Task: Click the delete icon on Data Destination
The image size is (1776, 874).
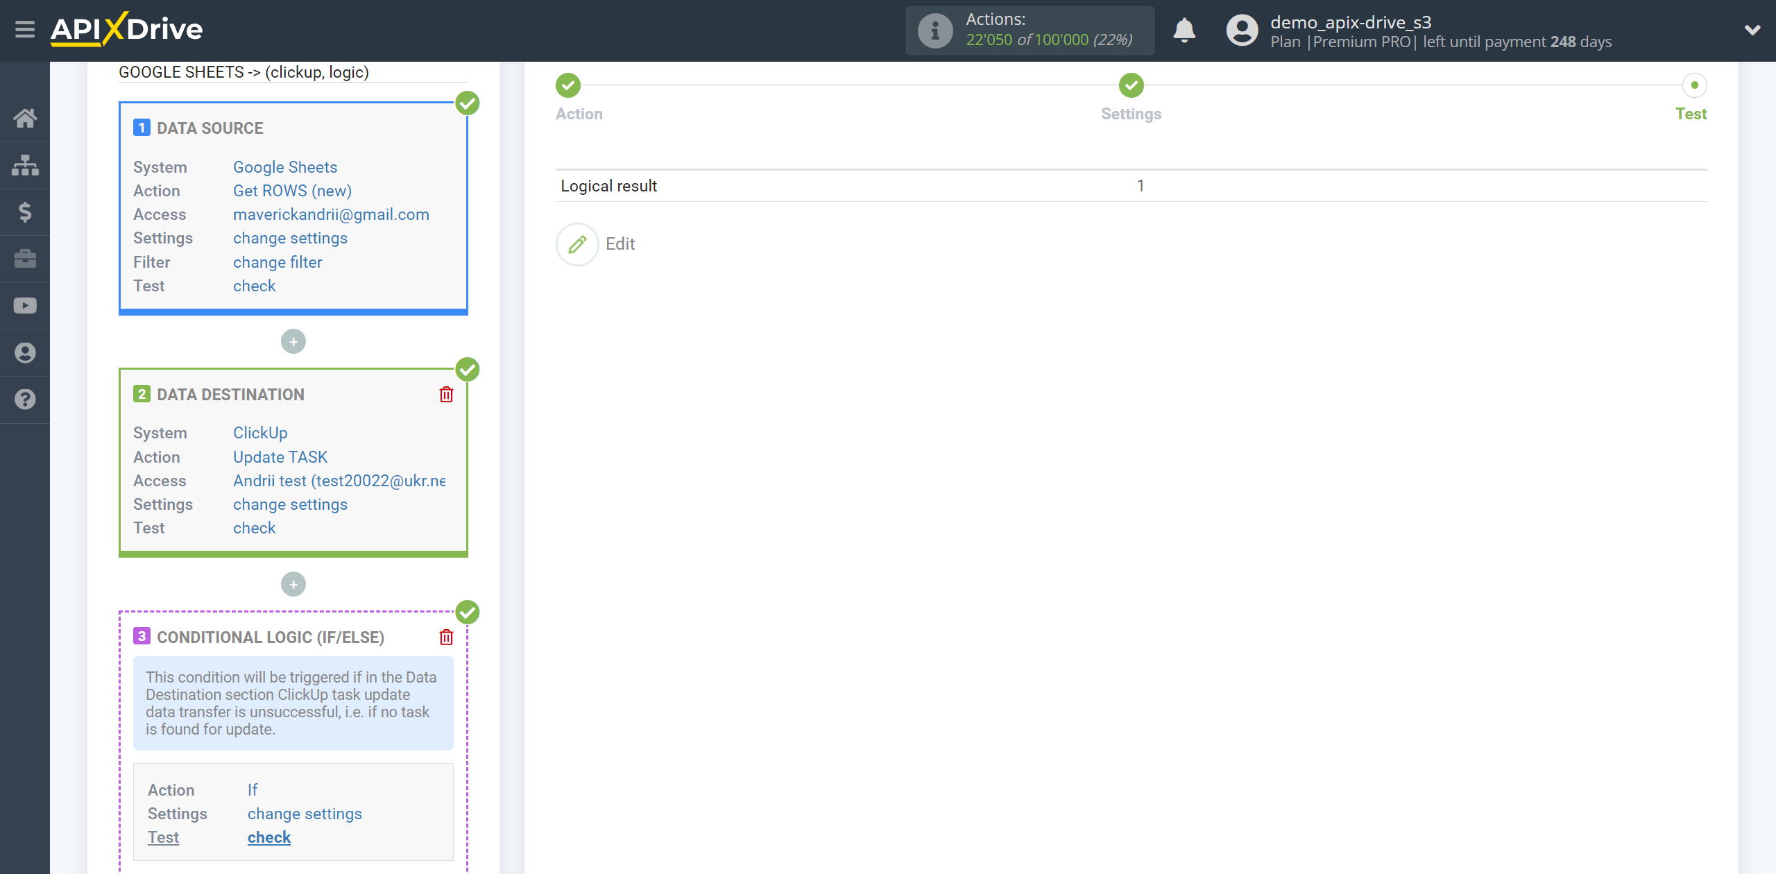Action: click(x=446, y=394)
